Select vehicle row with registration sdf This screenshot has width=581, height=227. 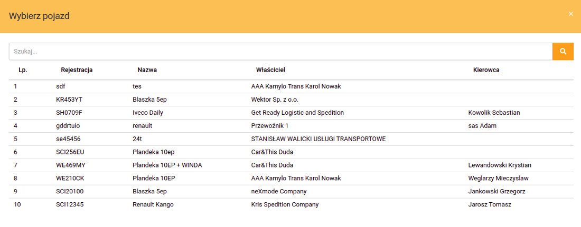point(61,86)
